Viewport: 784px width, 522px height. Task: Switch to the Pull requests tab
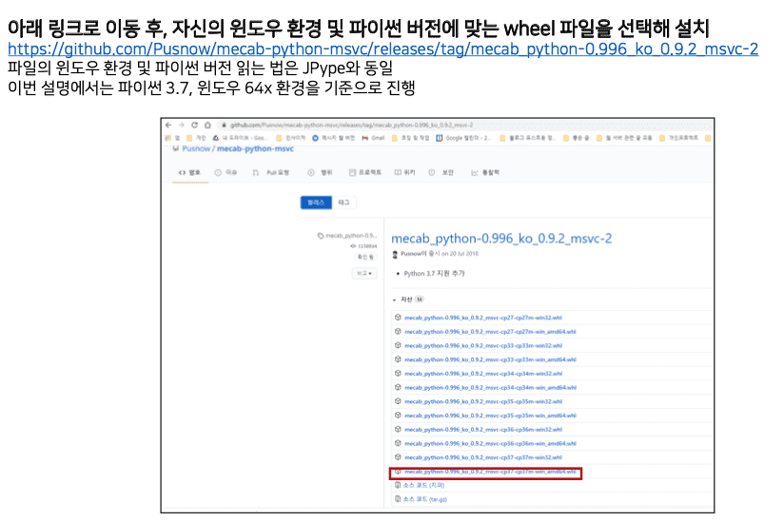(x=271, y=172)
